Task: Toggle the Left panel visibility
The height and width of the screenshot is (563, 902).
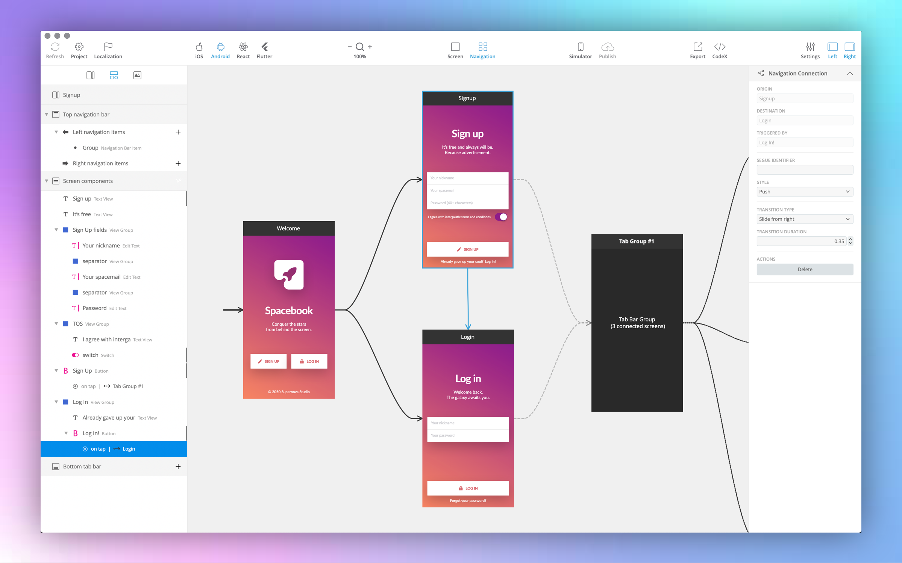Action: pyautogui.click(x=832, y=47)
